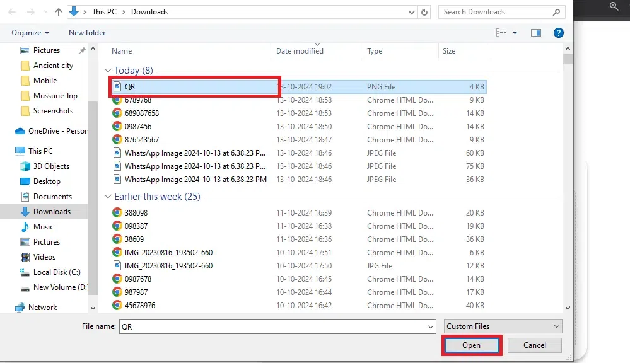The width and height of the screenshot is (630, 363).
Task: Click sidebar scrollbar up arrow
Action: (x=93, y=49)
